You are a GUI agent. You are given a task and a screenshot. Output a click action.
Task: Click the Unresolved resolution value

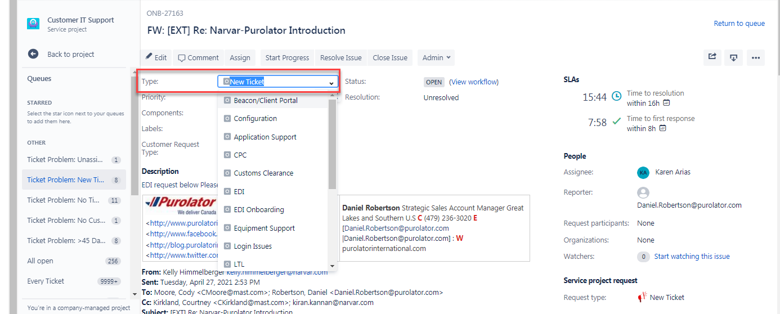(x=441, y=97)
